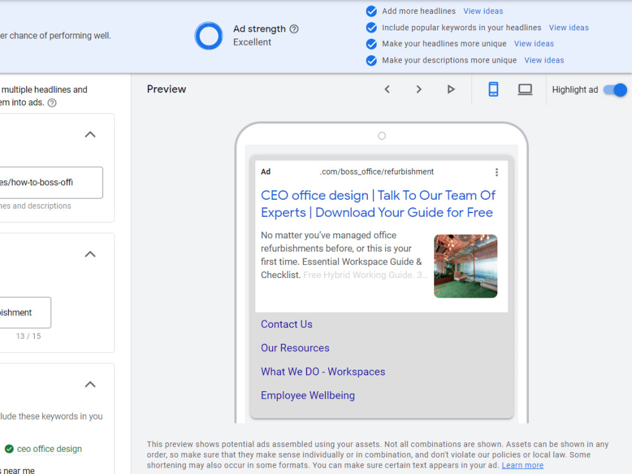Collapse the display path section chevron
The height and width of the screenshot is (474, 632).
pyautogui.click(x=90, y=254)
